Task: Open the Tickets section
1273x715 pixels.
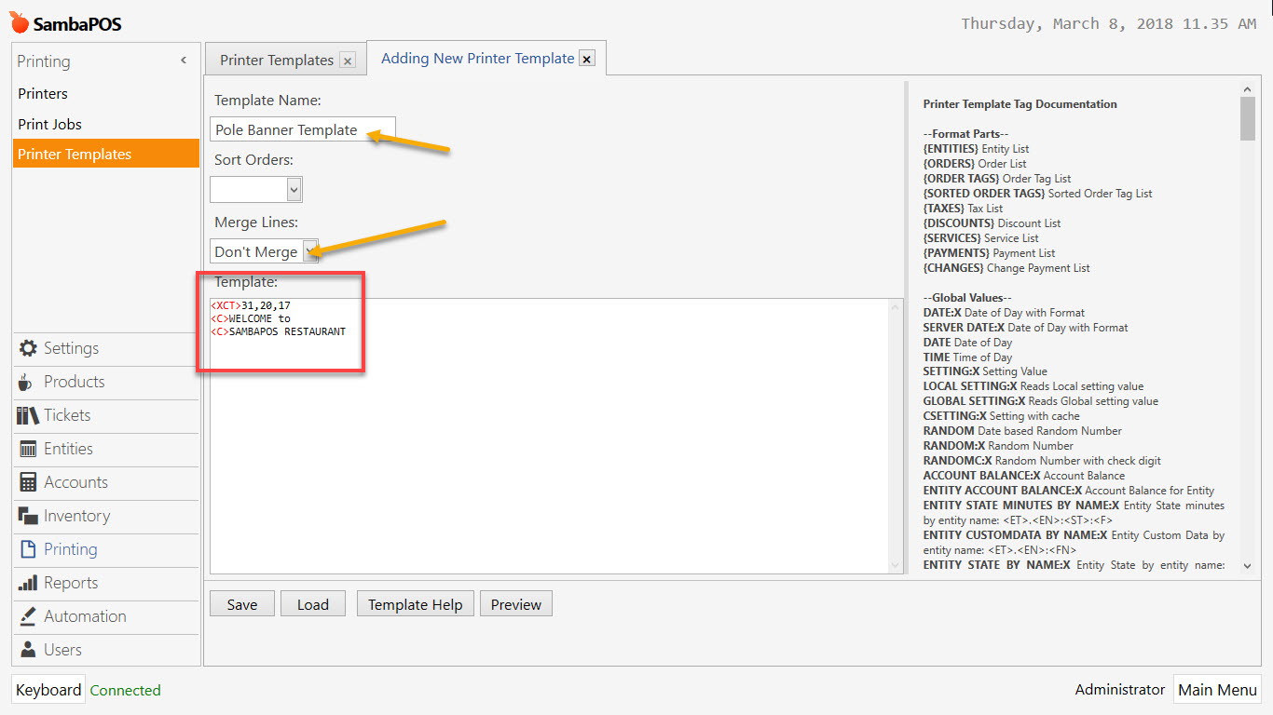Action: point(63,415)
